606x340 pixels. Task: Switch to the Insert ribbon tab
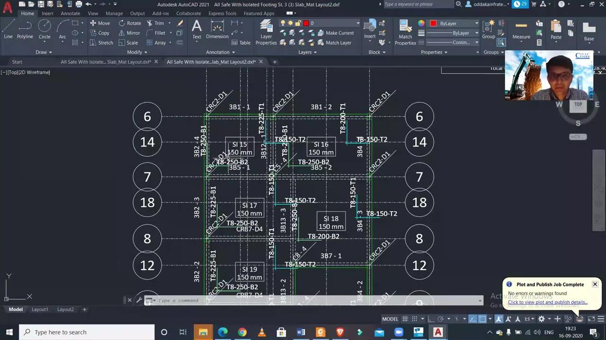tap(47, 13)
